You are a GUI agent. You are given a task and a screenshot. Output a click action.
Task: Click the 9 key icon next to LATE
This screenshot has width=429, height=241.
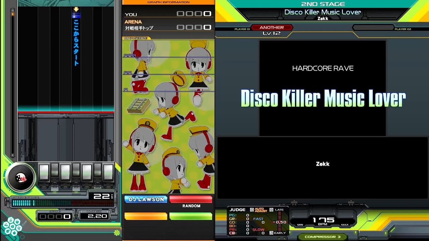click(x=271, y=210)
